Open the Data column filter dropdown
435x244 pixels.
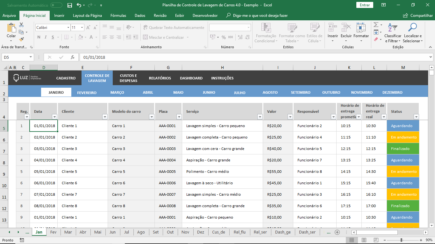coord(54,117)
